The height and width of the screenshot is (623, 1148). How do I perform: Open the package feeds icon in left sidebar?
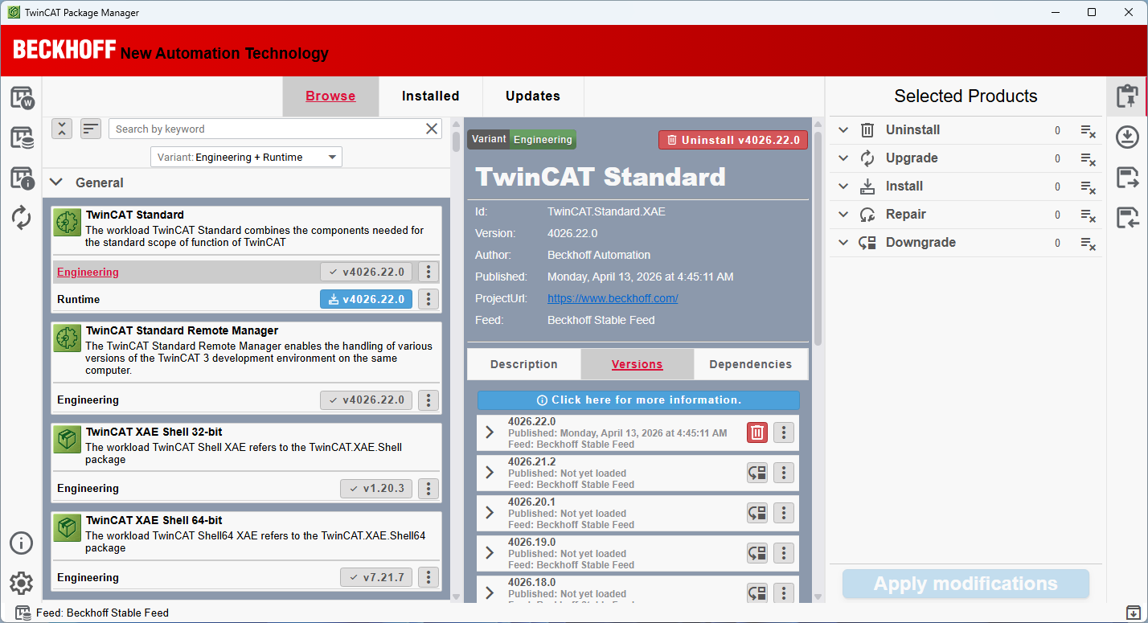point(22,137)
